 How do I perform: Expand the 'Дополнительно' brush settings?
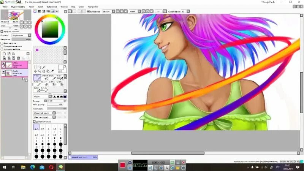(x=34, y=122)
